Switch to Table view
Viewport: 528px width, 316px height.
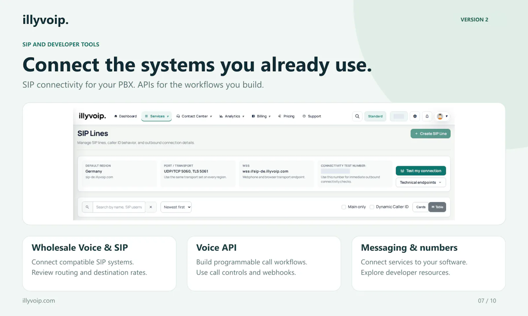tap(437, 207)
